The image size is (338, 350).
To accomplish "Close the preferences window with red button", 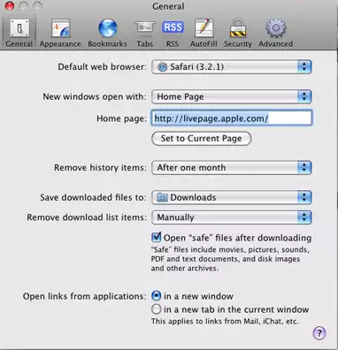I will [10, 6].
